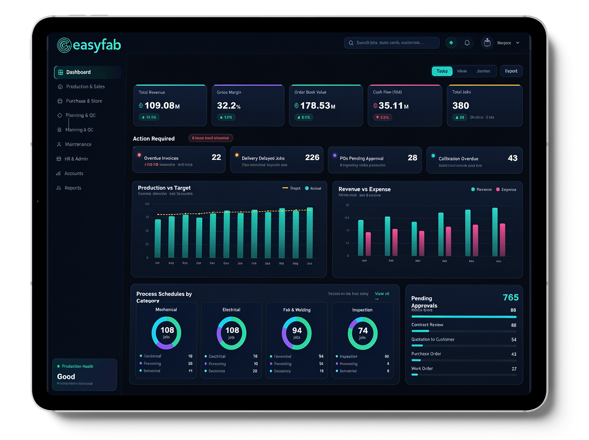This screenshot has width=589, height=440.
Task: Open the Dashboard menu item
Action: [87, 72]
